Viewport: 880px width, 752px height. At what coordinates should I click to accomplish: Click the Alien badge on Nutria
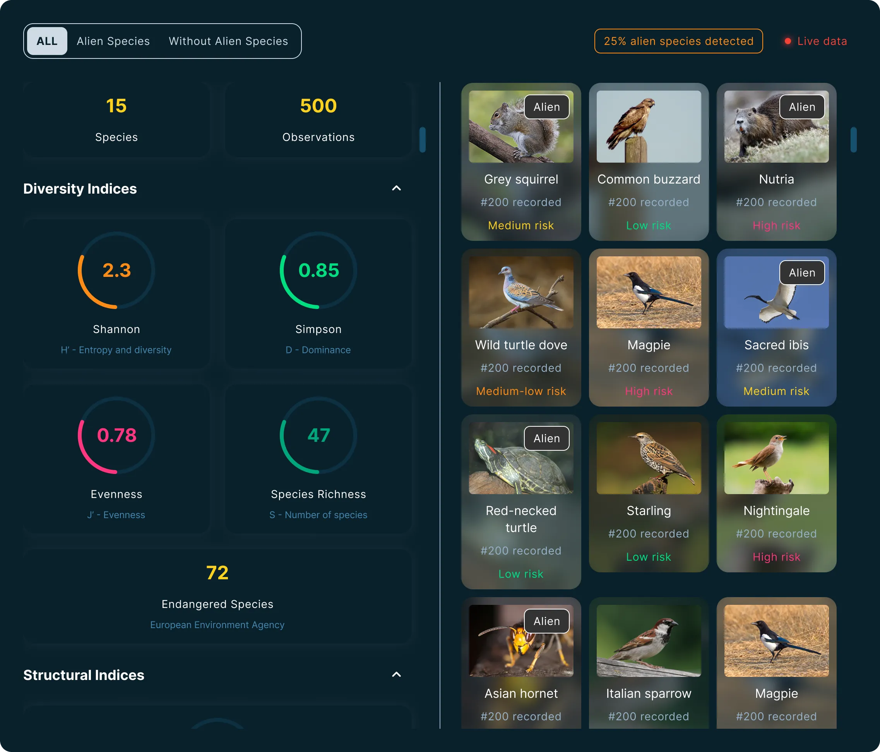(x=802, y=107)
